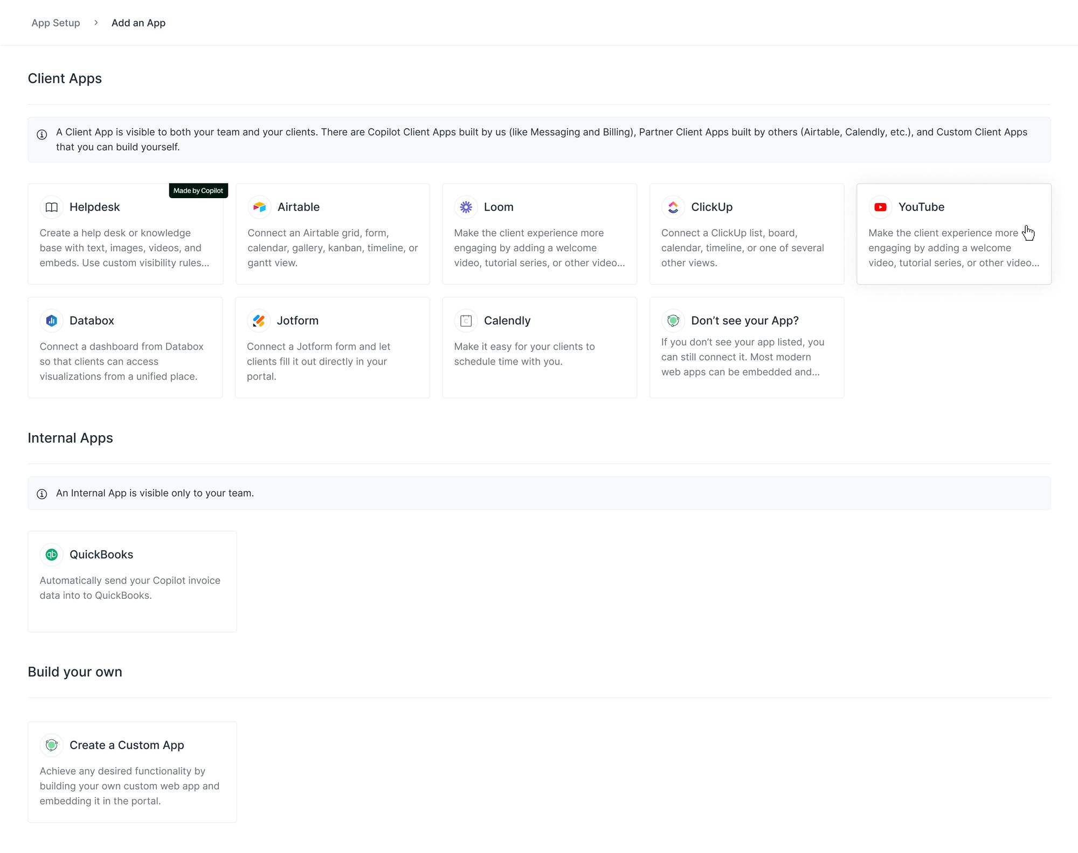Screen dimensions: 1078x853
Task: Click the Airtable logo icon
Action: pyautogui.click(x=259, y=207)
